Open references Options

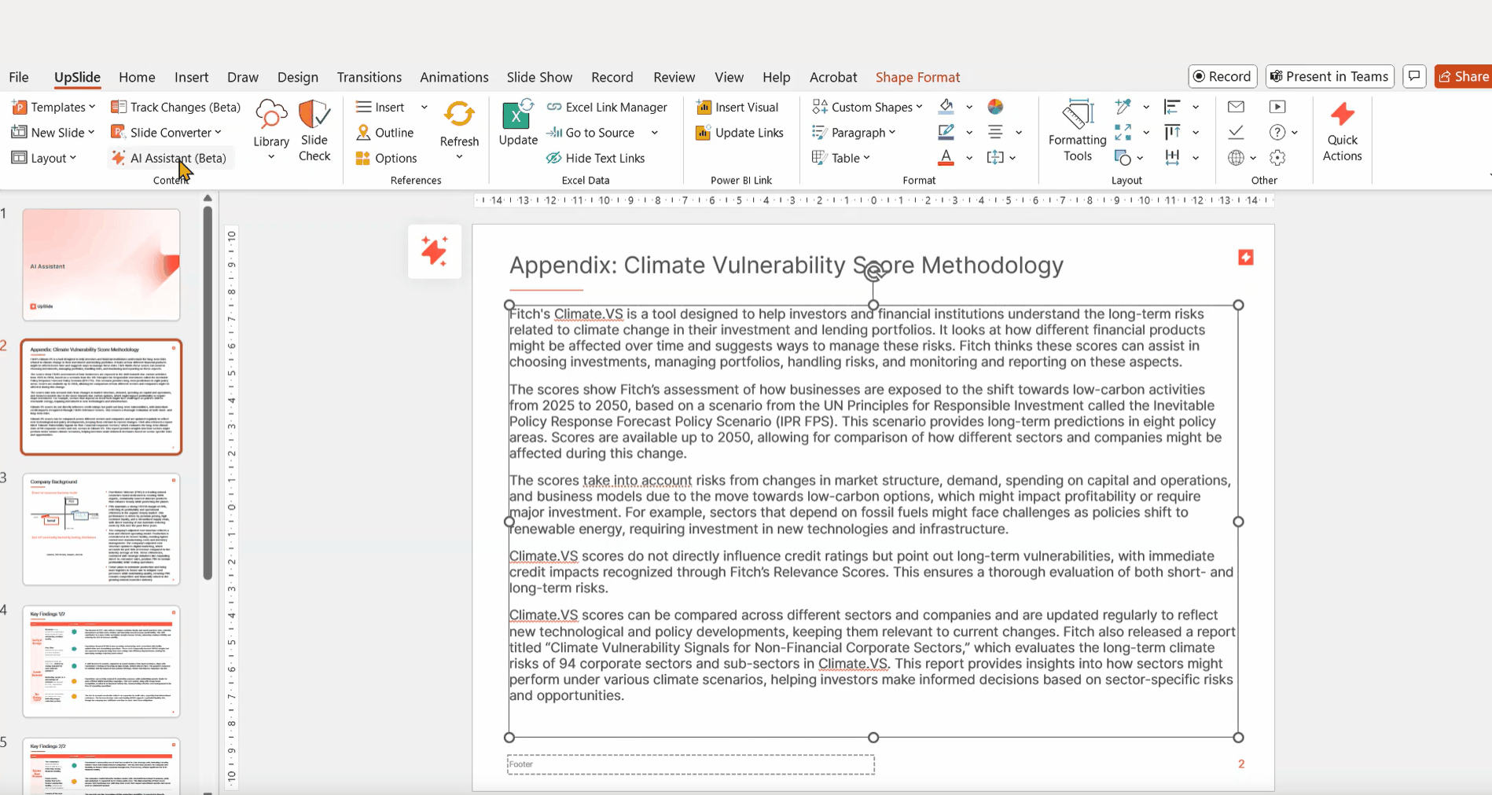[x=386, y=158]
